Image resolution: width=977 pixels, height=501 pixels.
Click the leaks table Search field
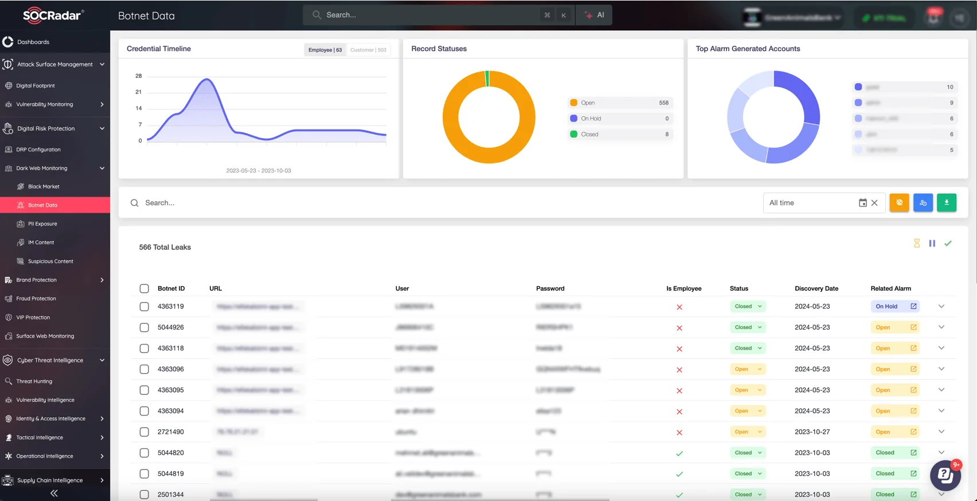[x=441, y=203]
